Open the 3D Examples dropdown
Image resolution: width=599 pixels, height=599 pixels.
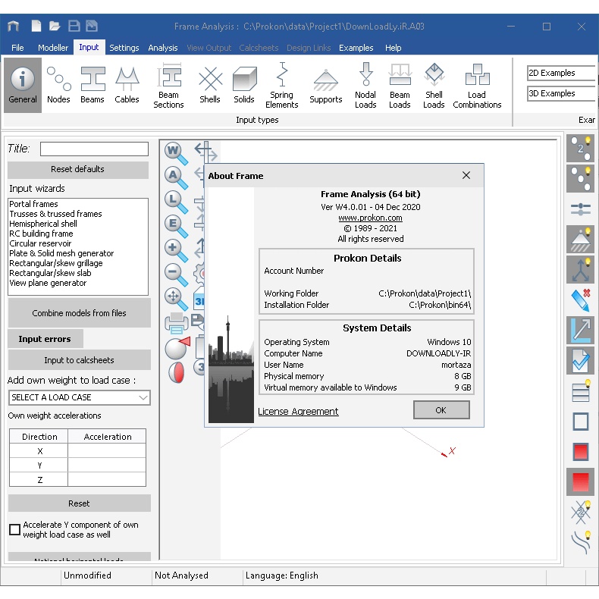[561, 94]
